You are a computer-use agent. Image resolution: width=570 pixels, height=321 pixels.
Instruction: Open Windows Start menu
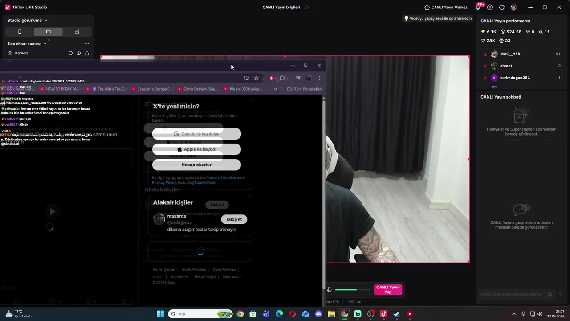[160, 314]
